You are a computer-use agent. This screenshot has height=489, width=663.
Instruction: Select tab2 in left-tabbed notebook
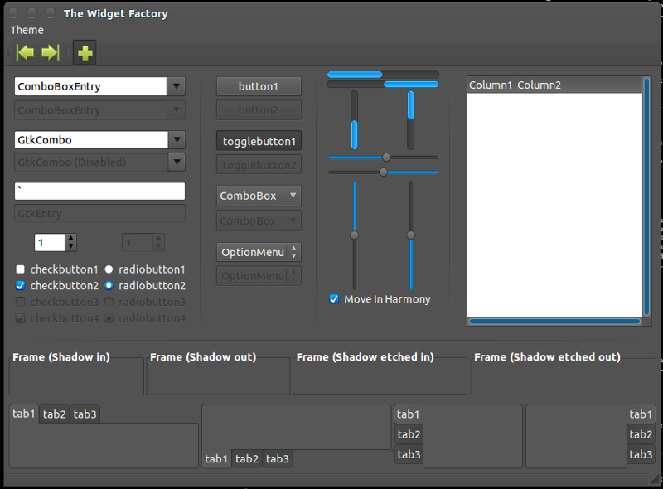tap(409, 434)
